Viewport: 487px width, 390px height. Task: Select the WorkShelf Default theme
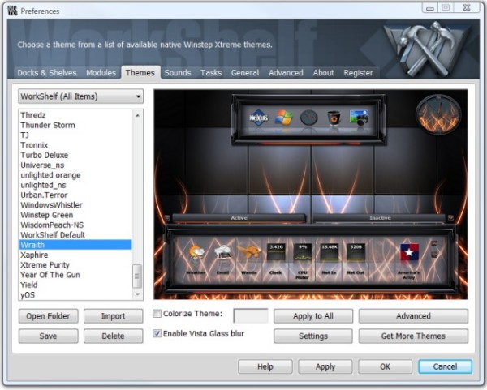tap(75, 235)
